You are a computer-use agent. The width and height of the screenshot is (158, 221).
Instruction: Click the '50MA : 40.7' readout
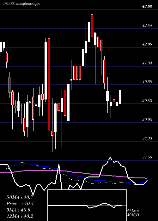tap(20, 197)
